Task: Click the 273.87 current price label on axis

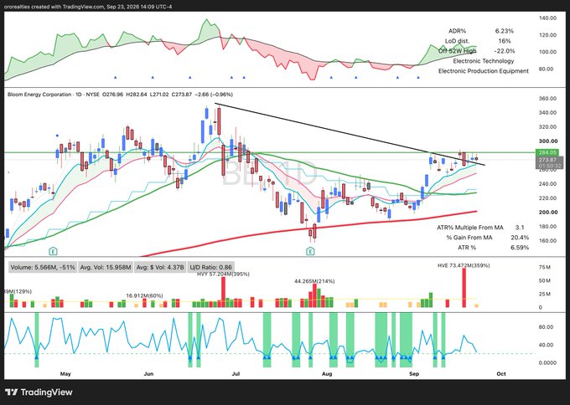Action: tap(549, 160)
